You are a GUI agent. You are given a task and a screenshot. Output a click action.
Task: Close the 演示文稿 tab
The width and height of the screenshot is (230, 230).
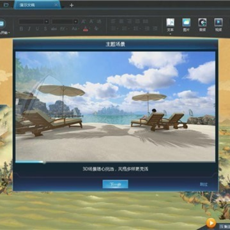pyautogui.click(x=56, y=5)
